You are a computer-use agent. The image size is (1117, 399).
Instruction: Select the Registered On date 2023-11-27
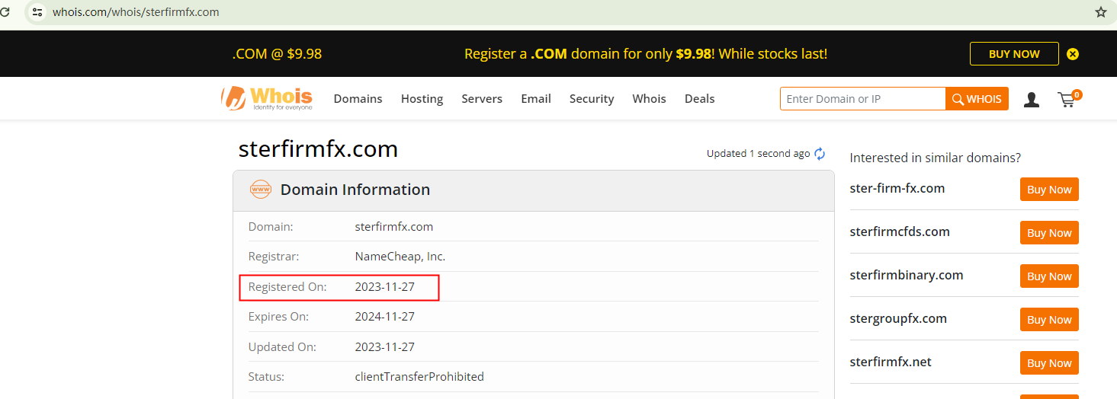(385, 287)
